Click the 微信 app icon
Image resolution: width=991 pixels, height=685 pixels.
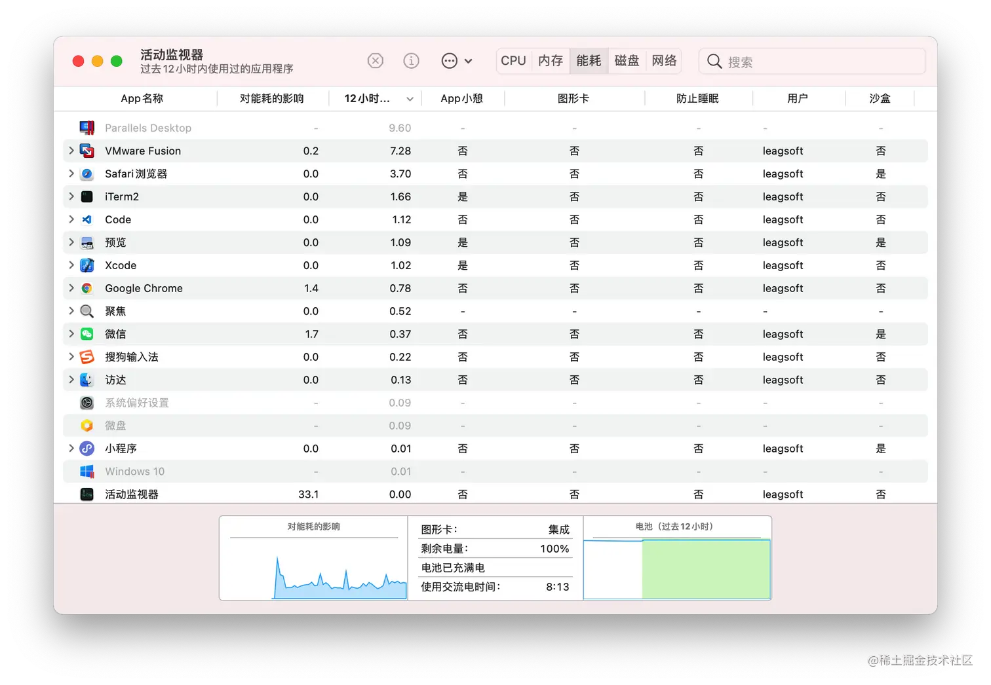point(87,334)
